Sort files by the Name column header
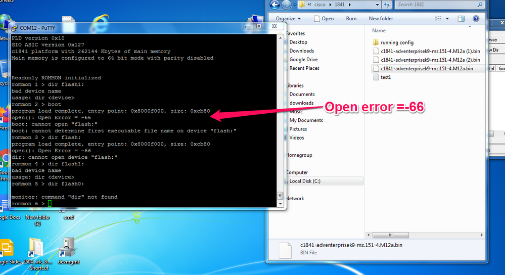 (379, 31)
